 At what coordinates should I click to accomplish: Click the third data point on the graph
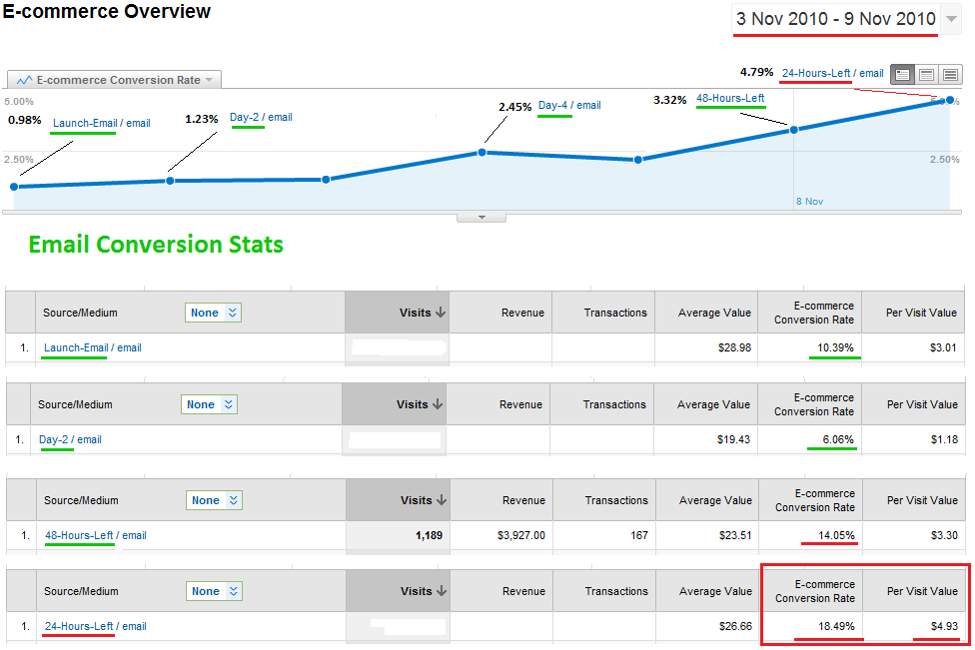(x=326, y=180)
